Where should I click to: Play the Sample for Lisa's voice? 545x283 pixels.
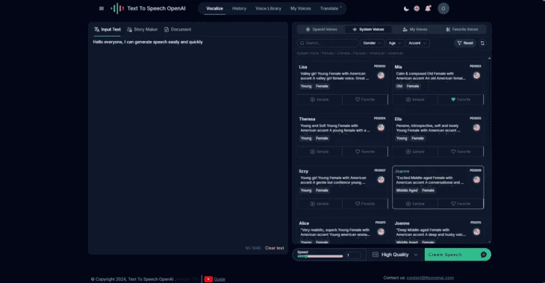pyautogui.click(x=320, y=99)
